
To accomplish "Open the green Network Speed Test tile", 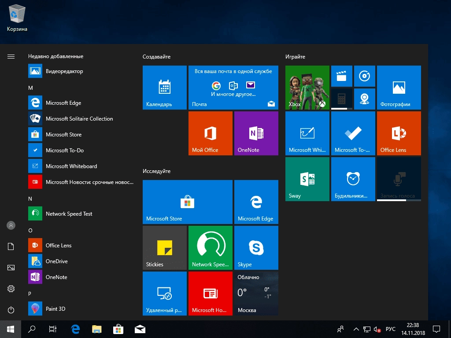I will click(210, 248).
